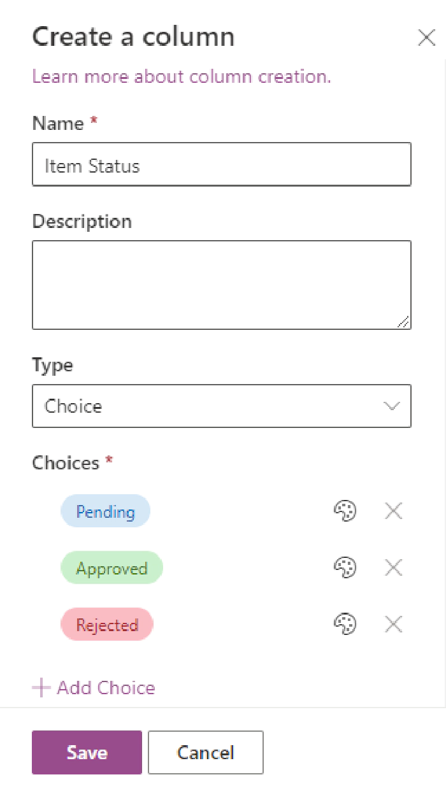446x791 pixels.
Task: Close the Create a column panel
Action: [426, 38]
